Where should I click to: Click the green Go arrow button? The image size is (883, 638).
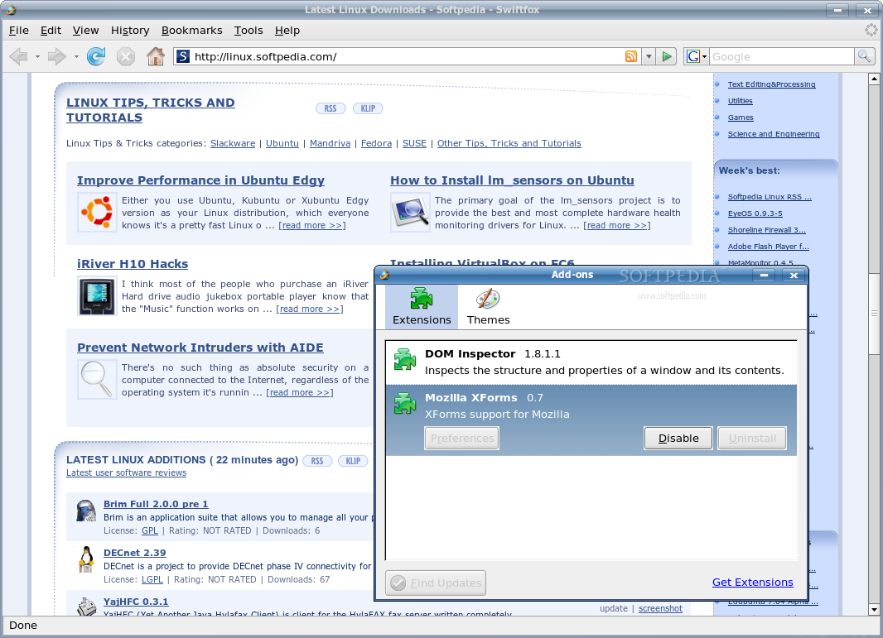click(x=667, y=56)
